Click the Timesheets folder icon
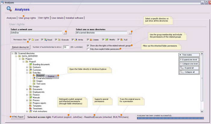 (30, 108)
